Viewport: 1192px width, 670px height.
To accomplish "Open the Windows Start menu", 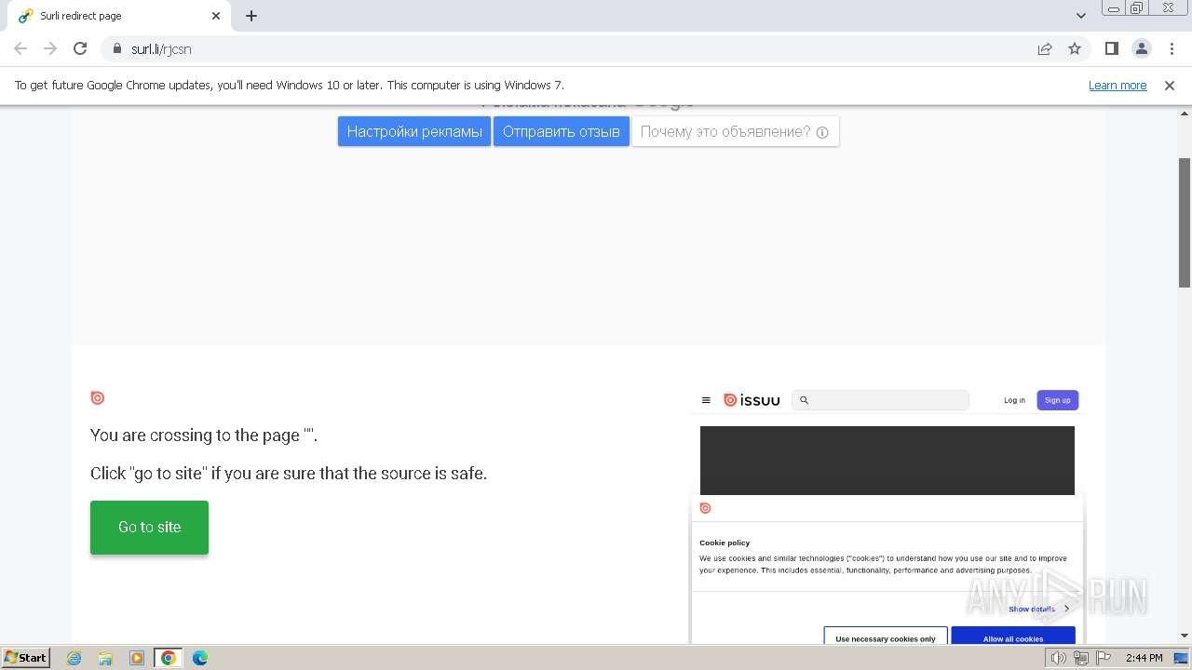I will (x=25, y=657).
